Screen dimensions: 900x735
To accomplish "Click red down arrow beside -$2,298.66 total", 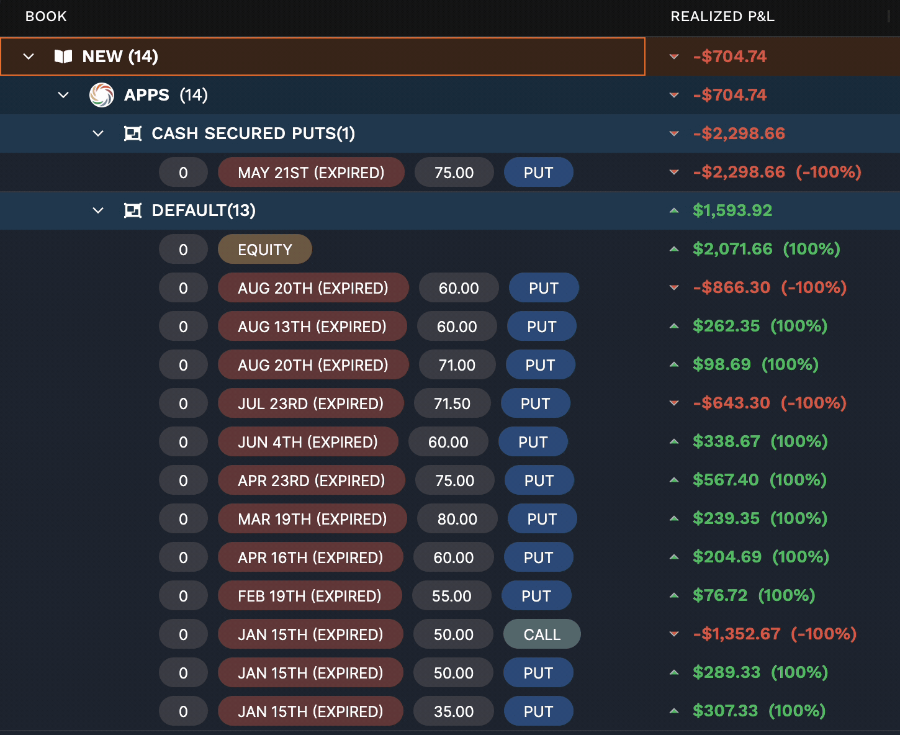I will (x=674, y=133).
